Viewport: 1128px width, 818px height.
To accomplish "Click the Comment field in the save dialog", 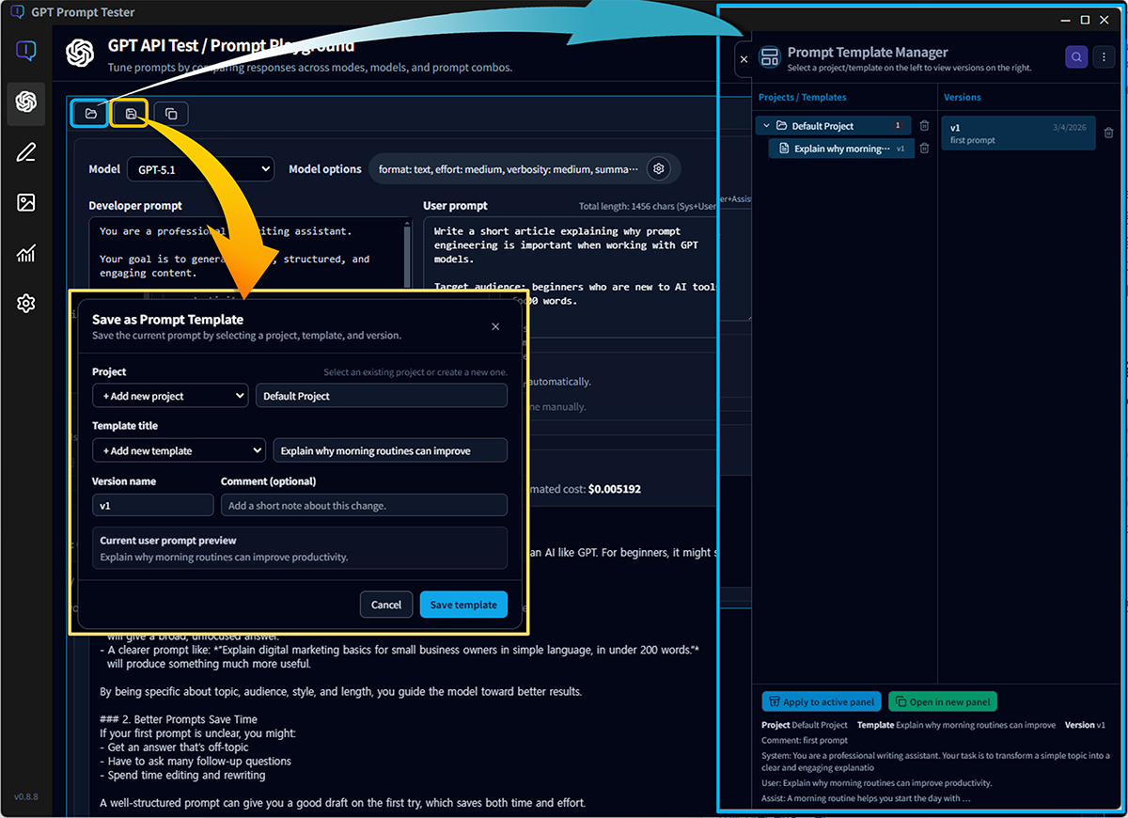I will coord(365,505).
